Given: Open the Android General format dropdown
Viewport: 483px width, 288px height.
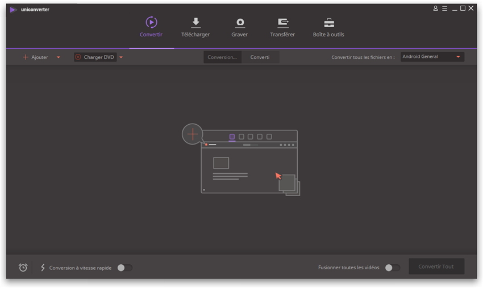Looking at the screenshot, I should [x=432, y=57].
